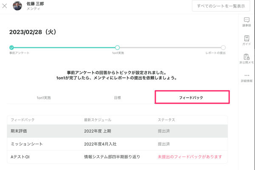Screen dimensions: 255x170
Task: Click the 1on1実施 progress step circle
Action: [117, 48]
